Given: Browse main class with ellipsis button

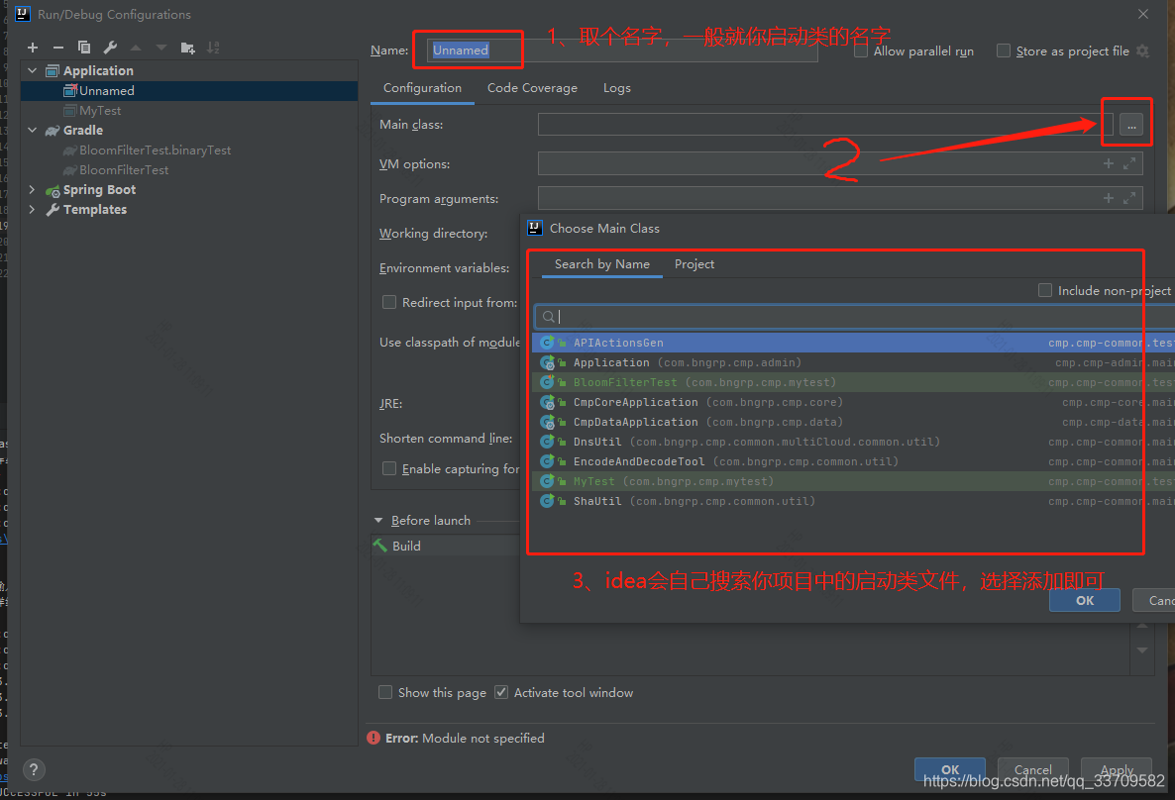Looking at the screenshot, I should click(x=1131, y=125).
